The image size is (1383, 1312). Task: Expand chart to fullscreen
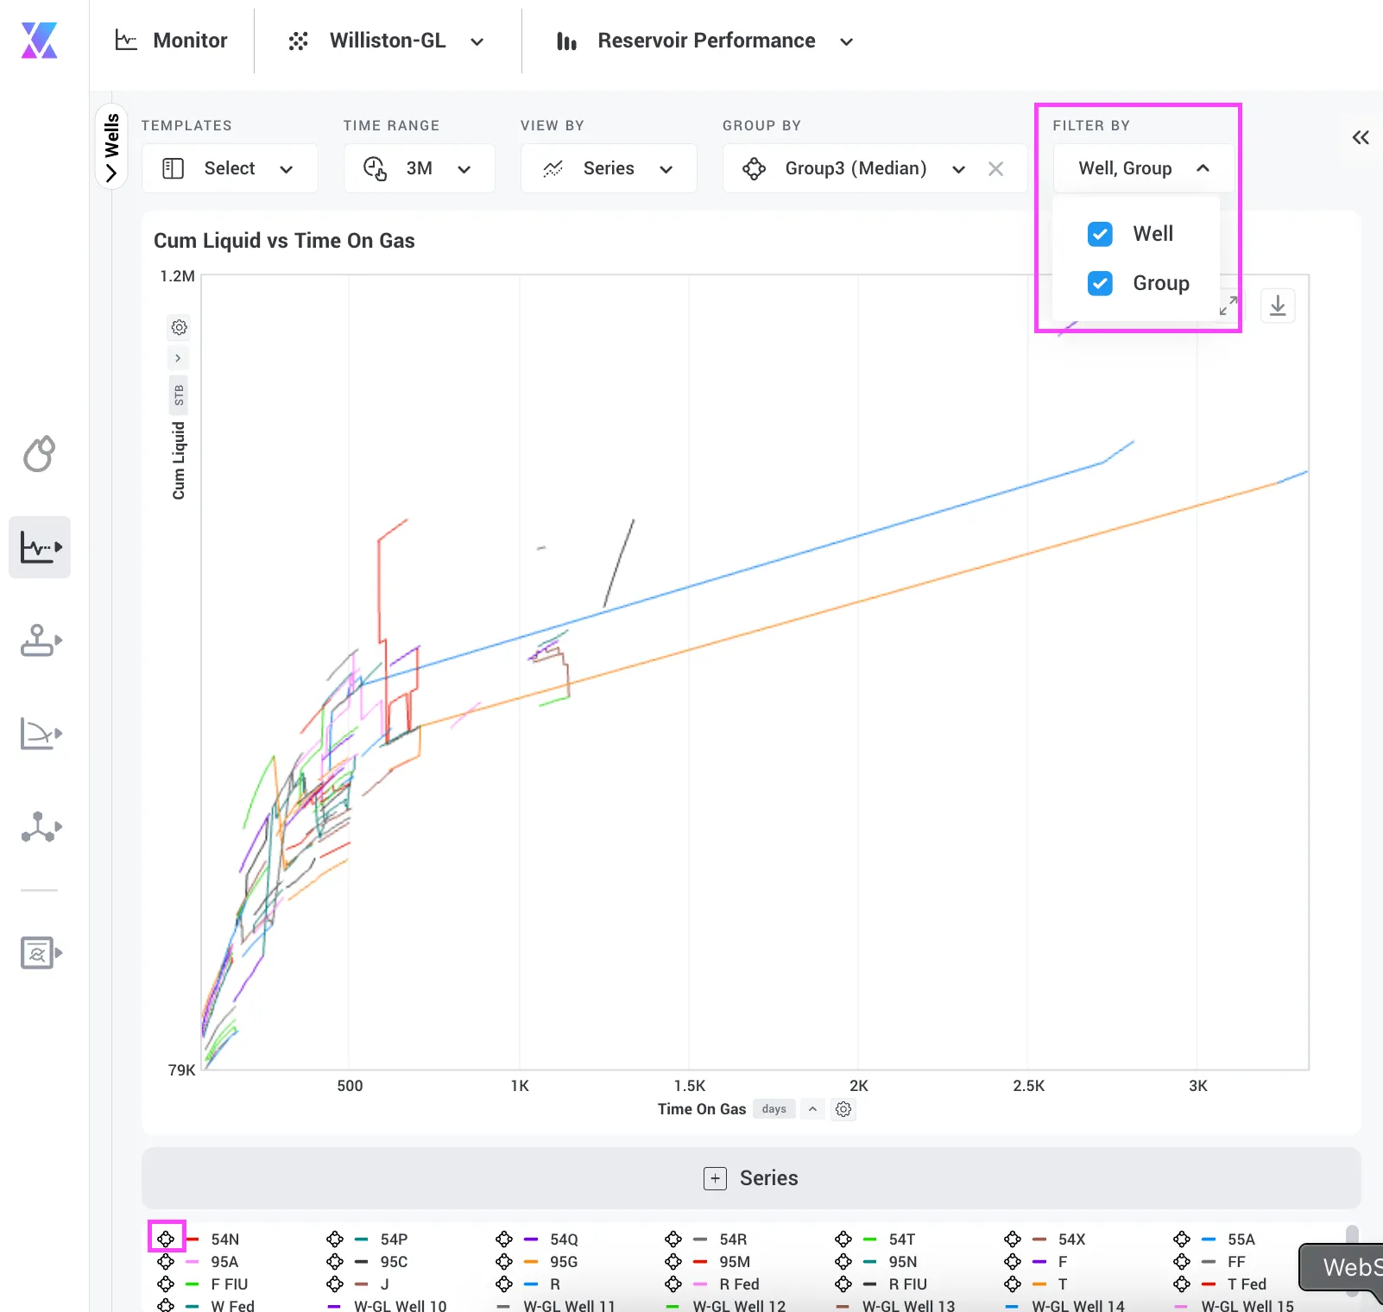pyautogui.click(x=1228, y=306)
